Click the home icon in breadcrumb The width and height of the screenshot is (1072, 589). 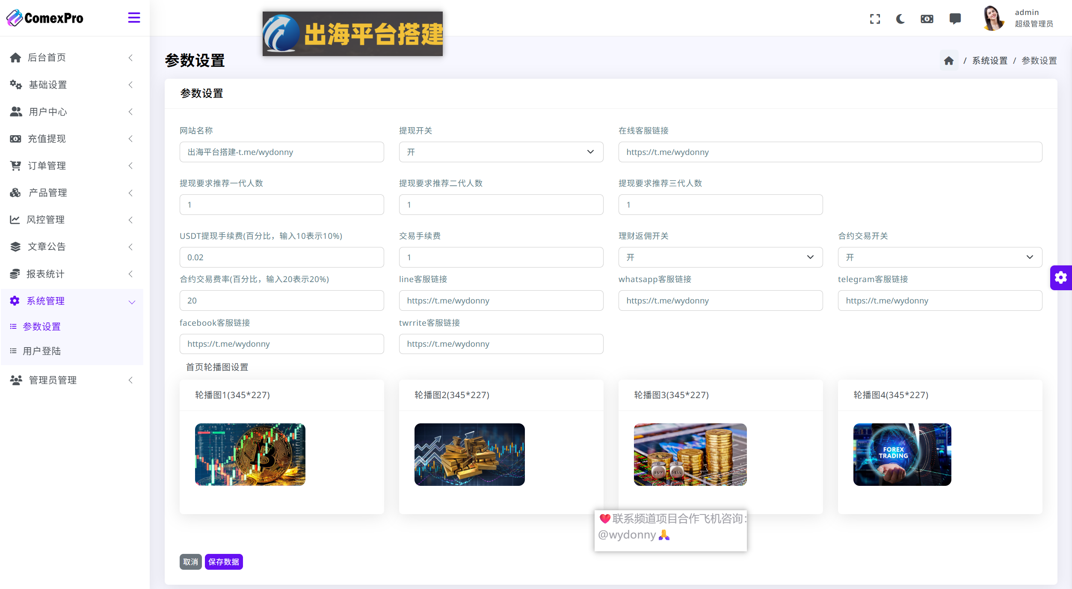coord(949,61)
